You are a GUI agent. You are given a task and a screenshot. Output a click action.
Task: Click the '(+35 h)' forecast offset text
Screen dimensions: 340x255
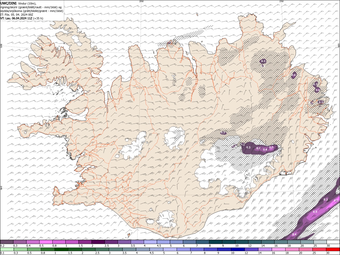point(38,18)
